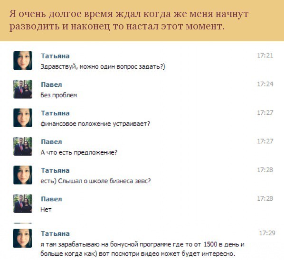Select the message 'Здравствуй, можно один вопрос задать?)'

tap(103, 66)
